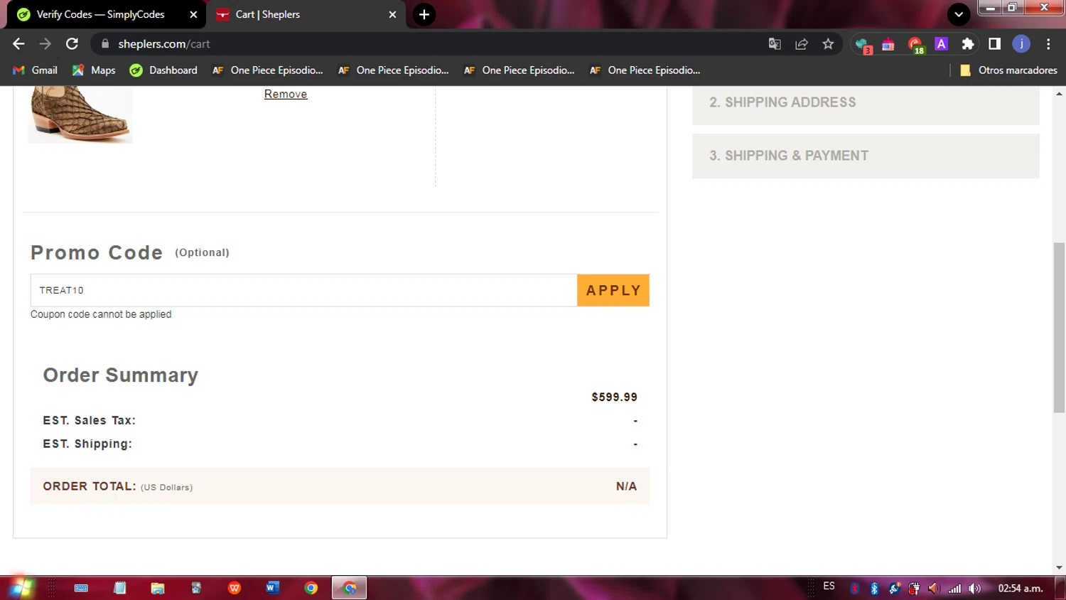Click the ES language indicator
Screen dimensions: 1066x600
pos(829,586)
